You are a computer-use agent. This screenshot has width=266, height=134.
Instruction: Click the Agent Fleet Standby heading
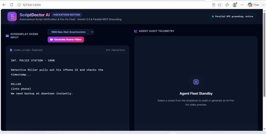(x=196, y=94)
